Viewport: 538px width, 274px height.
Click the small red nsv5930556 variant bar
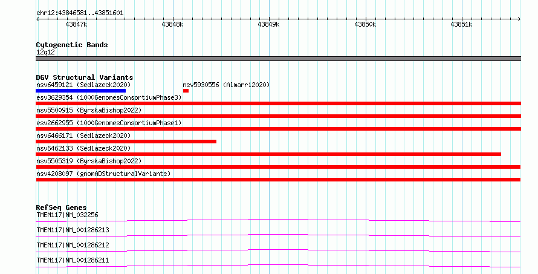(186, 91)
